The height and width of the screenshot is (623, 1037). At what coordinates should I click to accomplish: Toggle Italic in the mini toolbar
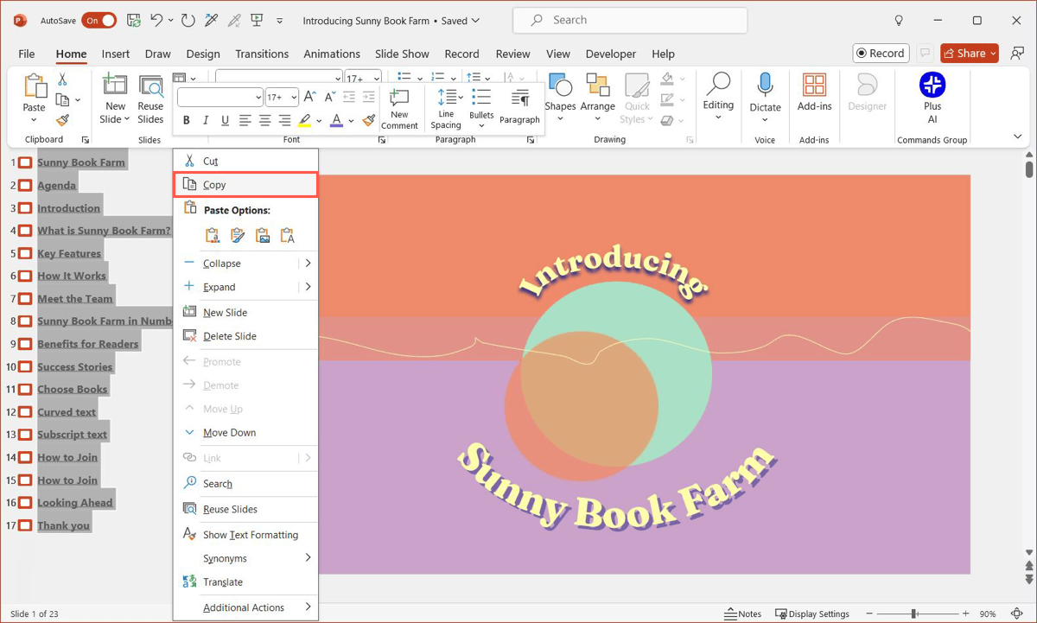206,120
